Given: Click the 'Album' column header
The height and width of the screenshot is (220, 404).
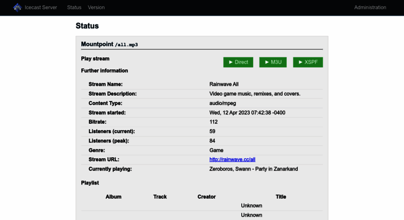Looking at the screenshot, I should (113, 197).
